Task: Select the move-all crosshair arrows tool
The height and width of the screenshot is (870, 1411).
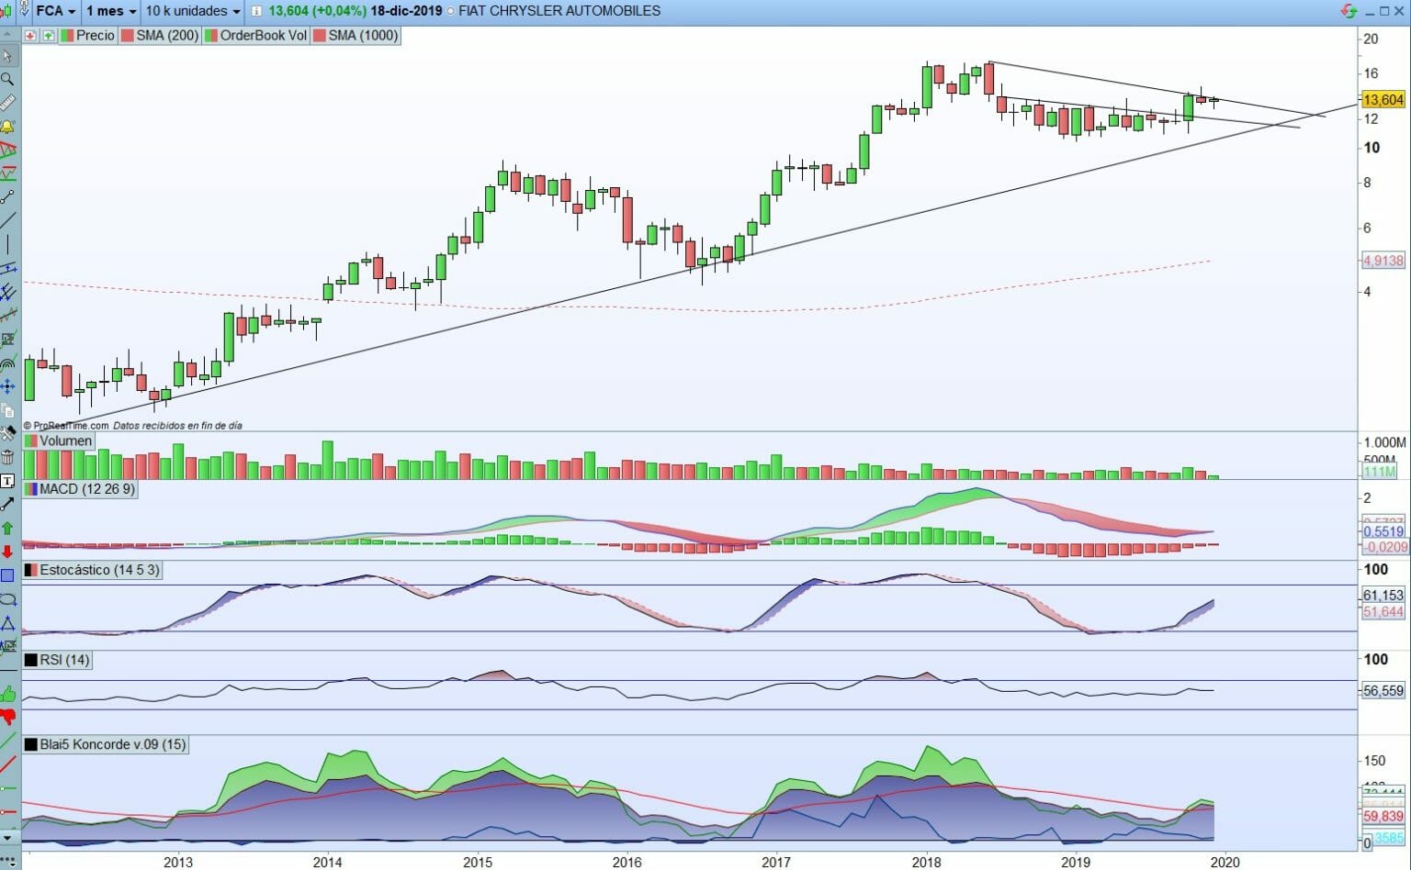Action: coord(7,386)
